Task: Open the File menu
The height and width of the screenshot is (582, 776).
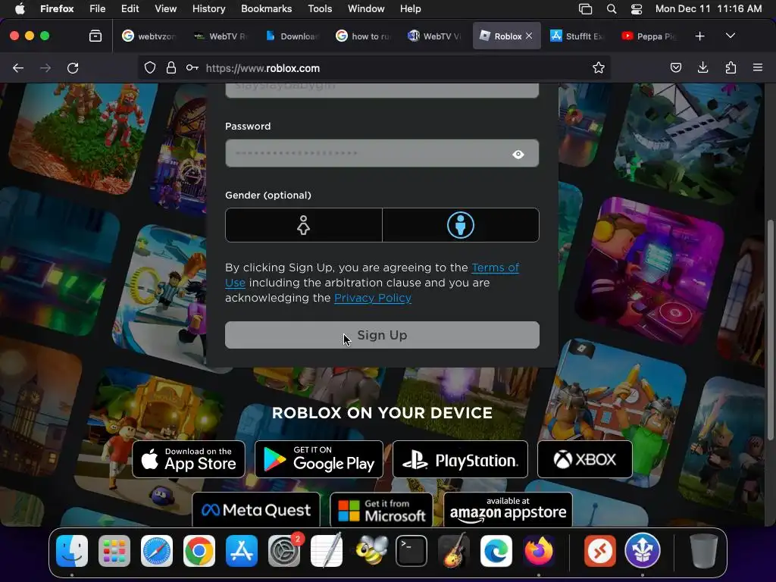Action: coord(98,9)
